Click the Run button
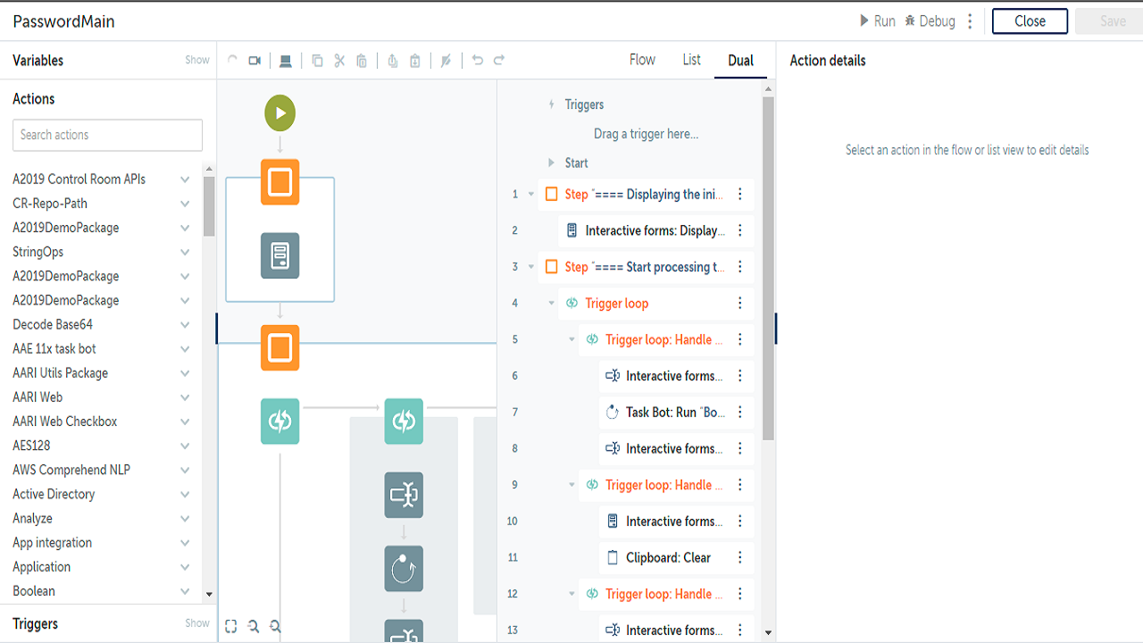This screenshot has height=643, width=1143. [x=877, y=21]
